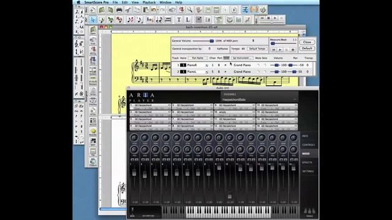The height and width of the screenshot is (220, 392).
Task: Toggle Mute for PianoL track
Action: (258, 72)
